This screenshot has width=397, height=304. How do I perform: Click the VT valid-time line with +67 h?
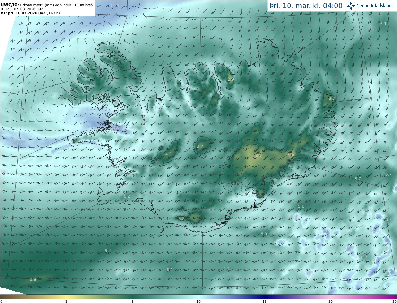(30, 13)
